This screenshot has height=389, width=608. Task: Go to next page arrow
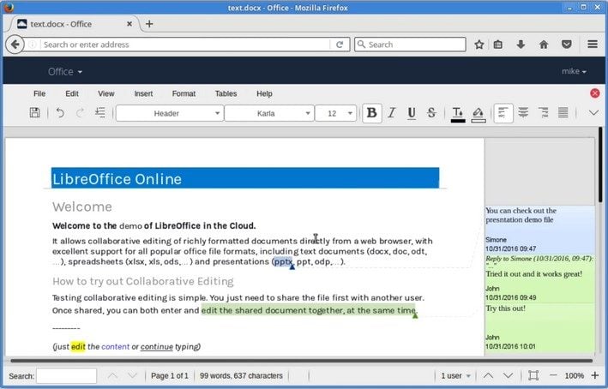click(x=508, y=375)
